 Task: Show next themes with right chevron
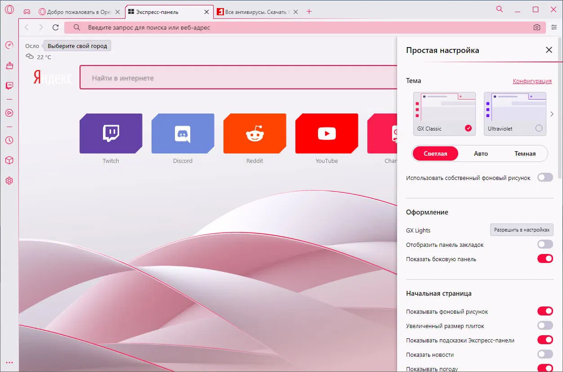(552, 114)
